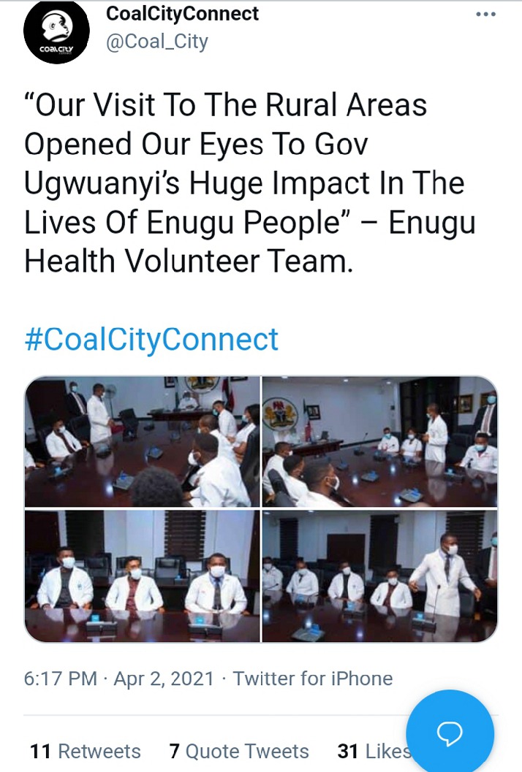
Task: View the top-right conference room photo
Action: 379,442
